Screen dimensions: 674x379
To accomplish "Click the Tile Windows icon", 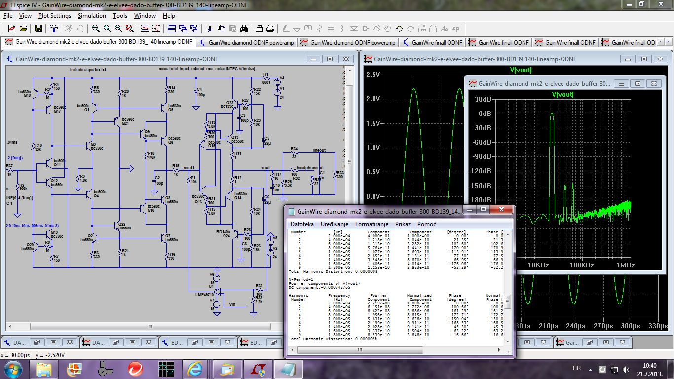I will (172, 28).
